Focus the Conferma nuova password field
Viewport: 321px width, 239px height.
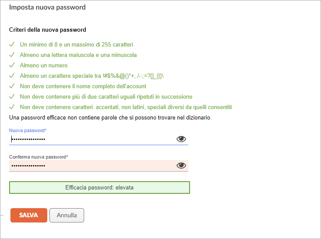[92, 166]
